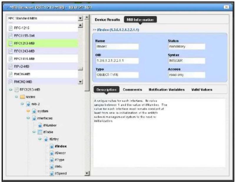Click the RFC1243-MIB document icon
The width and height of the screenshot is (235, 182).
[11, 51]
